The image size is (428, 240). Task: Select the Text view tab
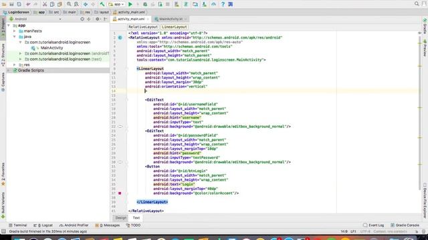pos(136,218)
